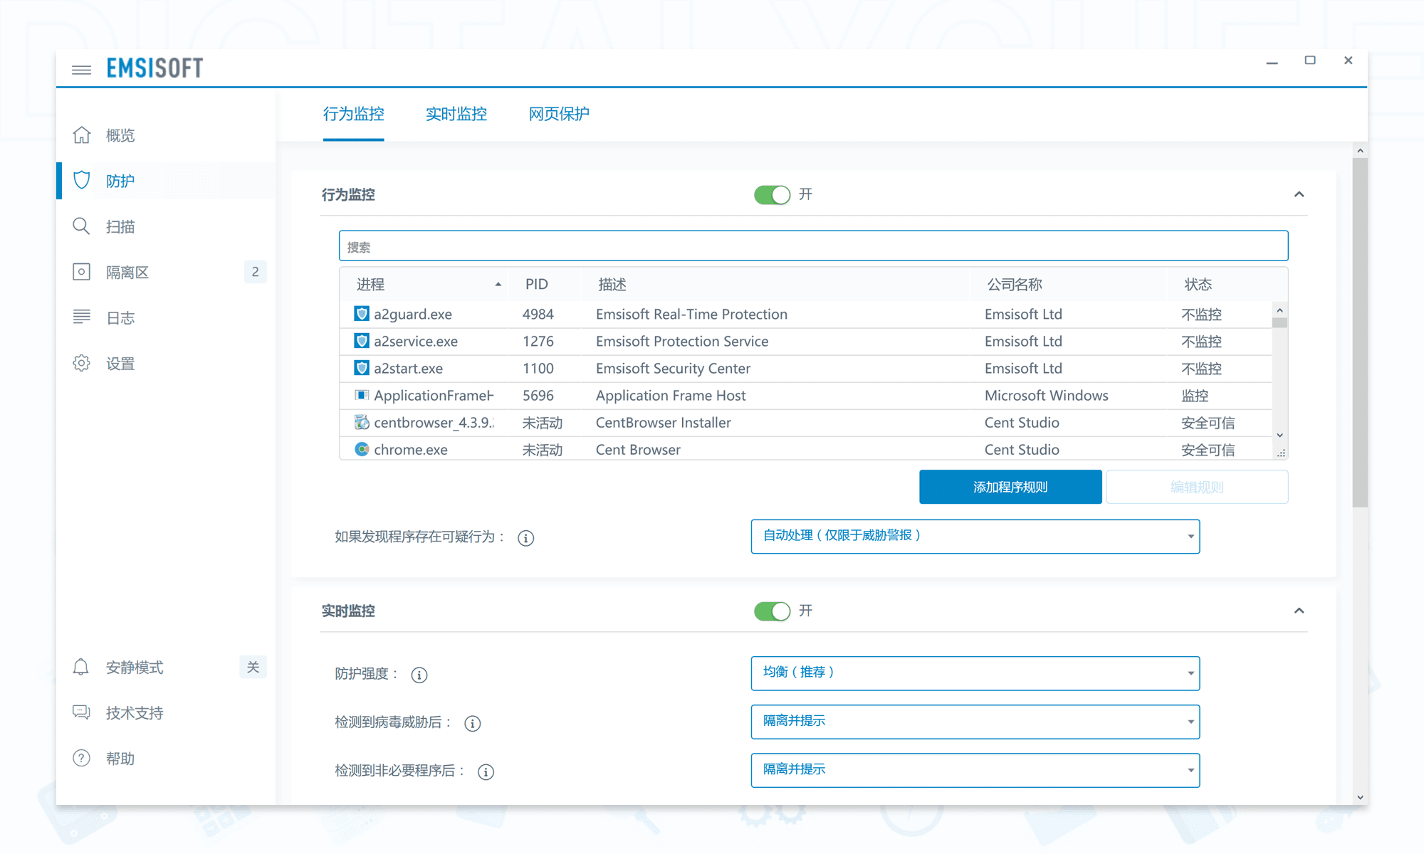
Task: Click inside the 搜索 search field
Action: pos(812,245)
